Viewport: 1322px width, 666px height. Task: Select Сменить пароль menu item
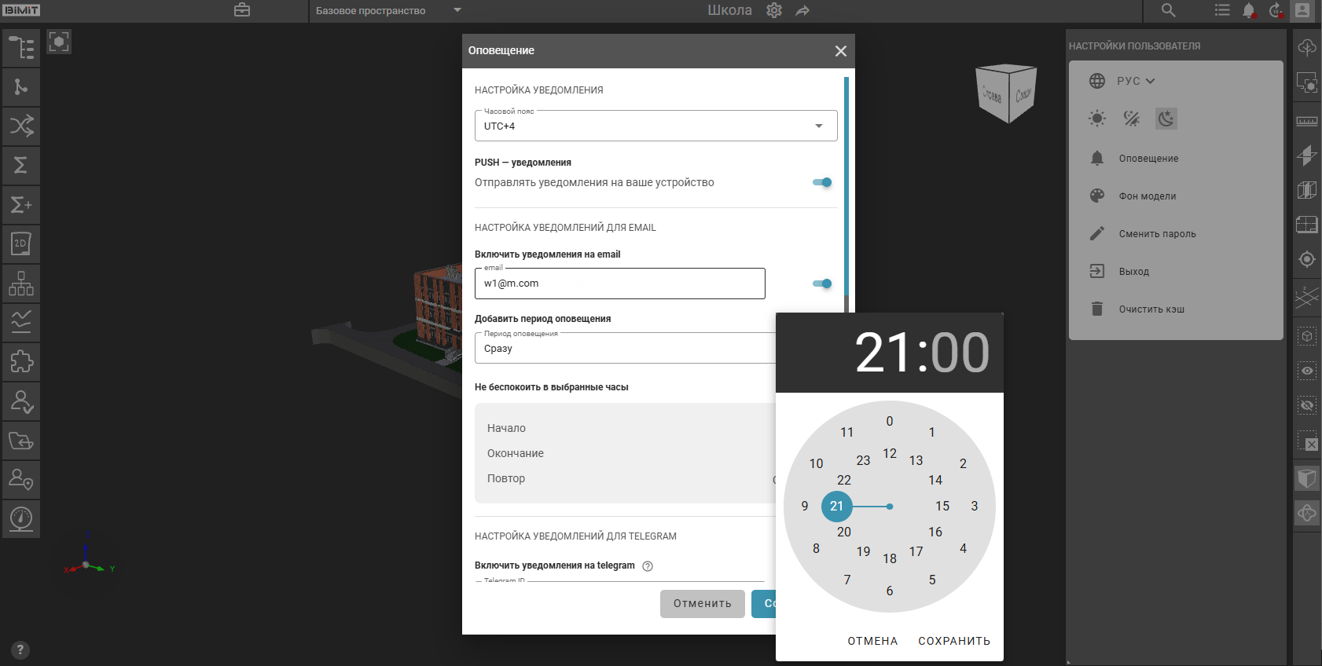pos(1157,234)
